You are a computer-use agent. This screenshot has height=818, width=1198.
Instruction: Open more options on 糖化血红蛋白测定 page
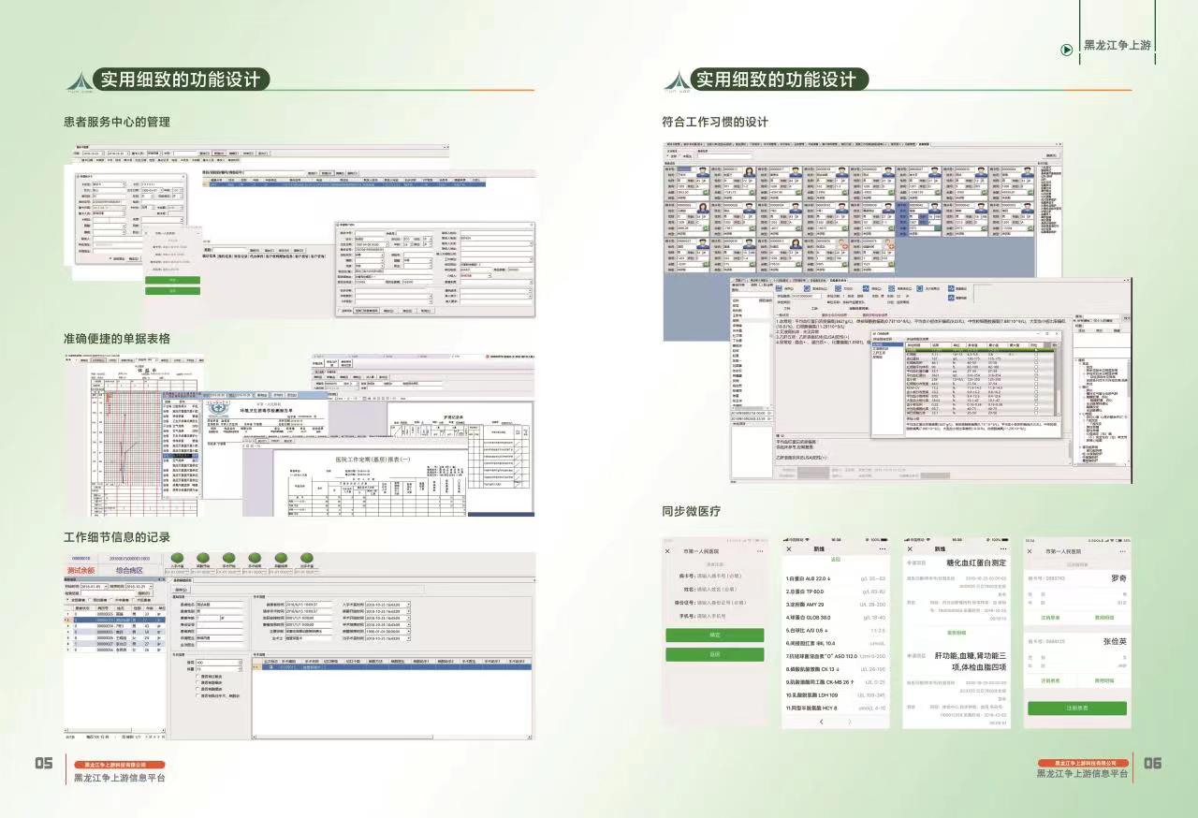pos(1003,549)
